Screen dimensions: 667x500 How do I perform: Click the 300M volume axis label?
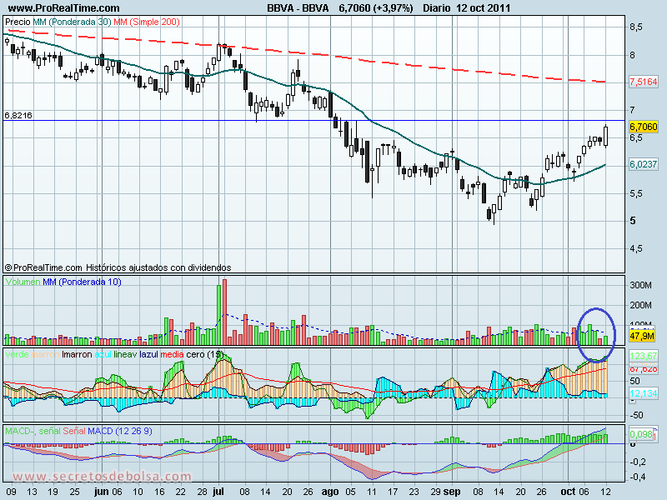click(640, 285)
